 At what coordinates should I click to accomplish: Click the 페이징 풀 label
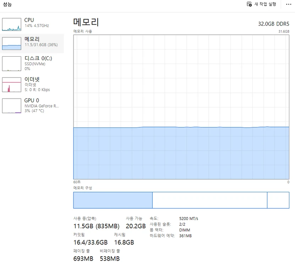click(81, 251)
